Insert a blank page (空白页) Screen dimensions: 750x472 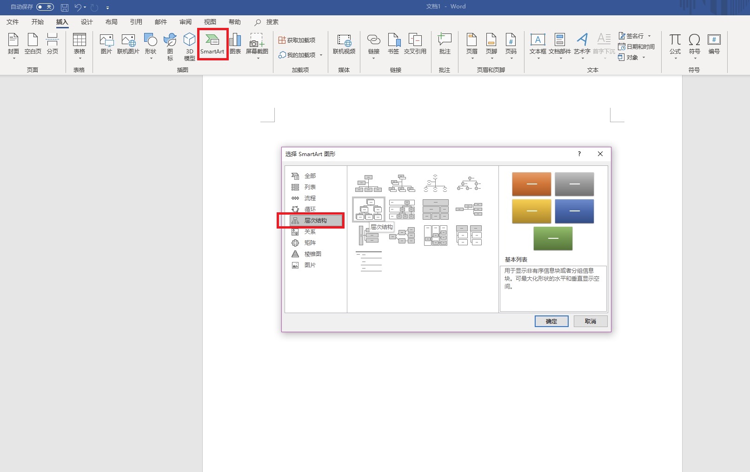33,45
